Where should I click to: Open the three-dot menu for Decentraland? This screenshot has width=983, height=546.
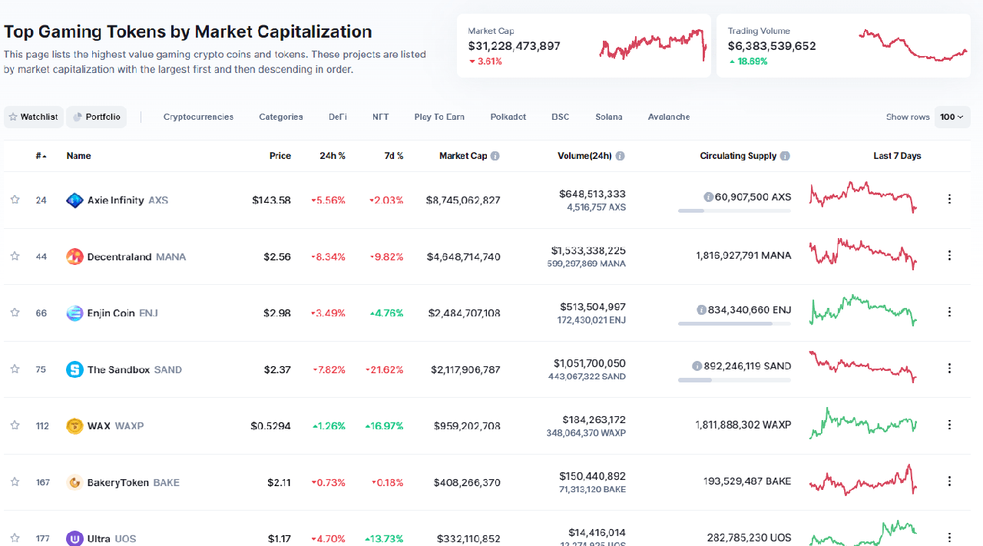click(x=949, y=256)
